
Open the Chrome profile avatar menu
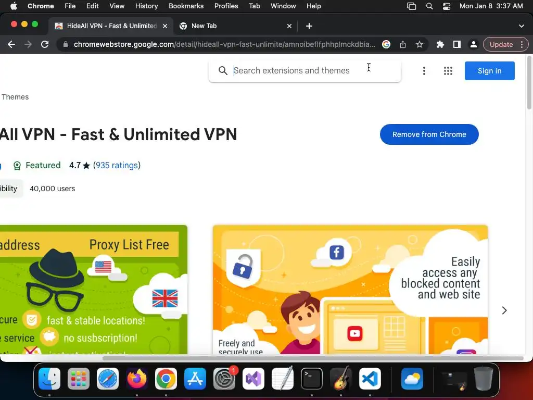click(473, 45)
